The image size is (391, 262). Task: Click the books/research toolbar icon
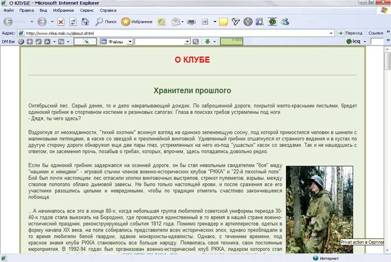pyautogui.click(x=260, y=22)
